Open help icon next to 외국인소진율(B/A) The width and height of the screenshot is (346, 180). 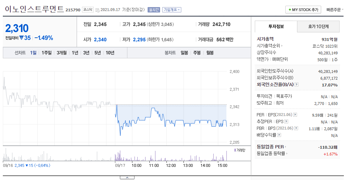click(297, 84)
